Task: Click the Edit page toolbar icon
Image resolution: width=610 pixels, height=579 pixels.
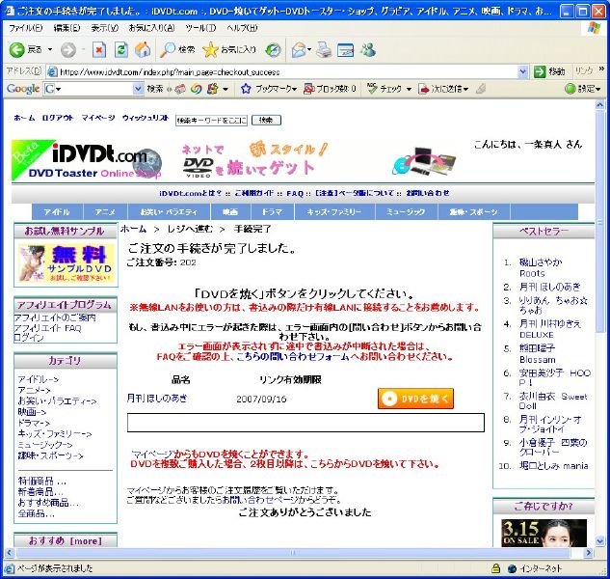Action: pos(345,50)
